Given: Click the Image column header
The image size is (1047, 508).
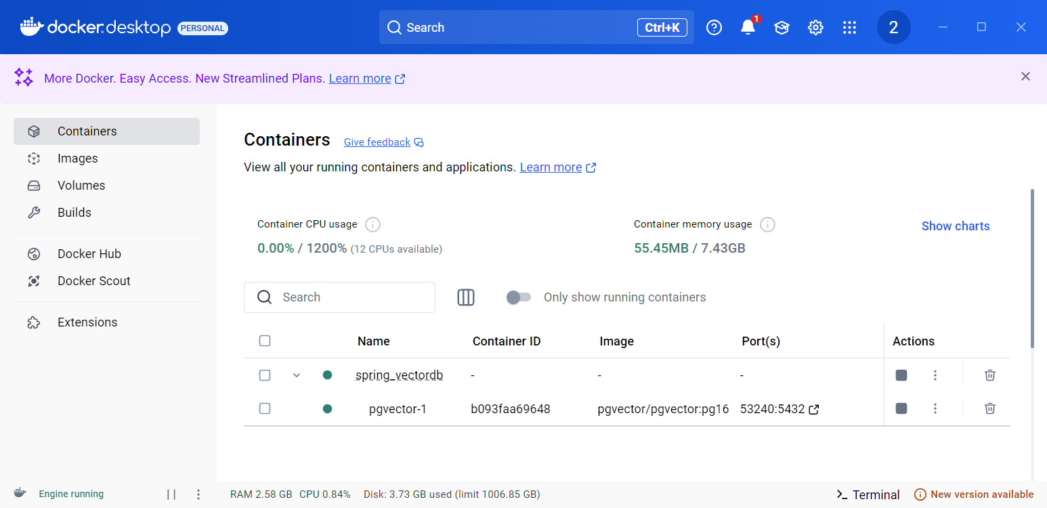Looking at the screenshot, I should point(617,341).
